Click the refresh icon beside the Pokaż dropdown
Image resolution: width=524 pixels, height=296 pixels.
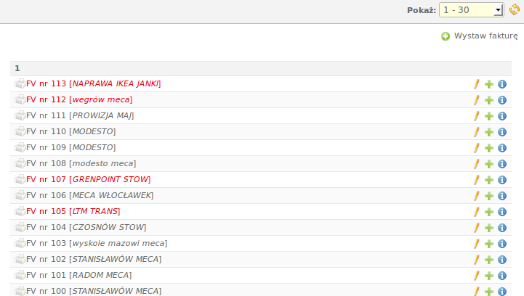(x=515, y=10)
